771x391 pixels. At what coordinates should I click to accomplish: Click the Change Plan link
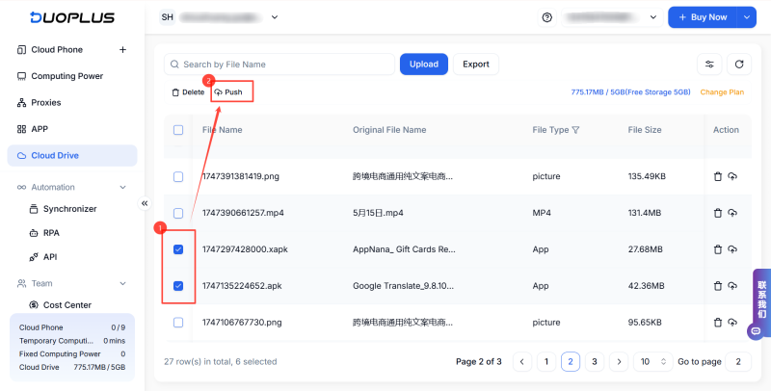coord(722,92)
